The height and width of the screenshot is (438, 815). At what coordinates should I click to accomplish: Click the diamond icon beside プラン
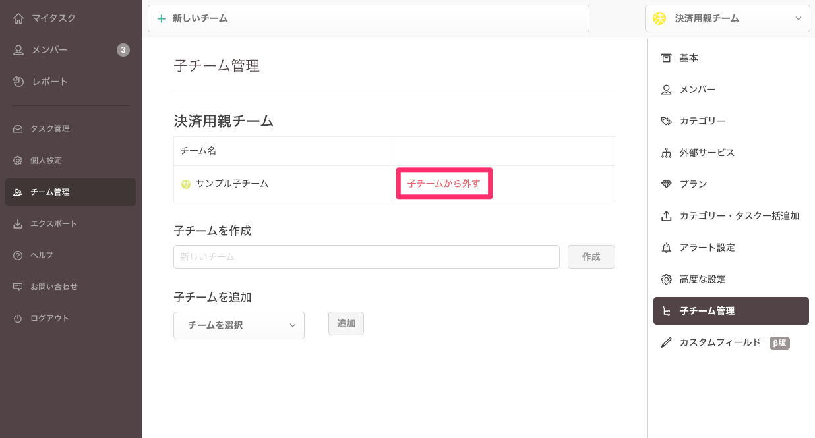(x=667, y=184)
